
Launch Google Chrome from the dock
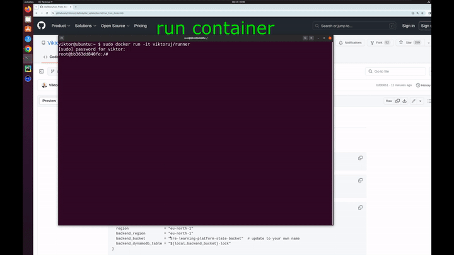28,49
